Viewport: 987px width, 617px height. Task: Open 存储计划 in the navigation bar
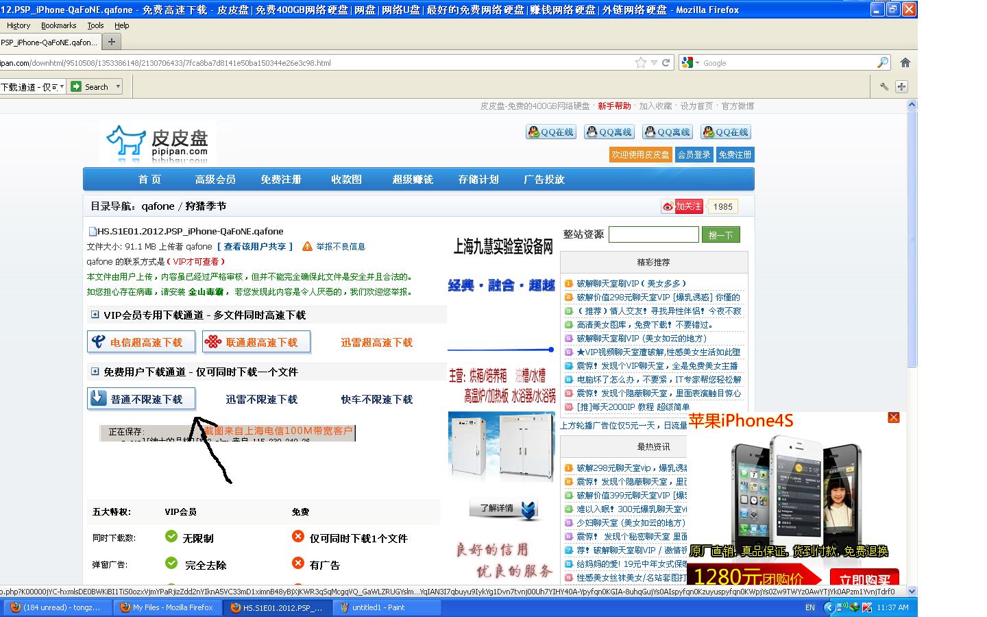478,180
